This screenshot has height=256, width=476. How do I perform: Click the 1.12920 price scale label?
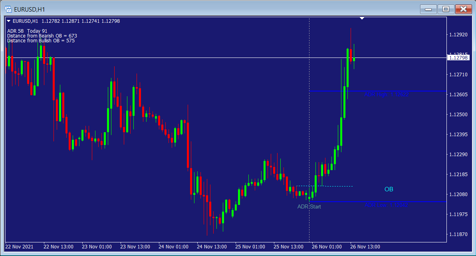click(x=458, y=35)
